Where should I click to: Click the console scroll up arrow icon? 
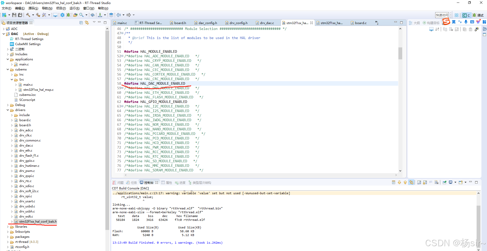[x=405, y=182]
